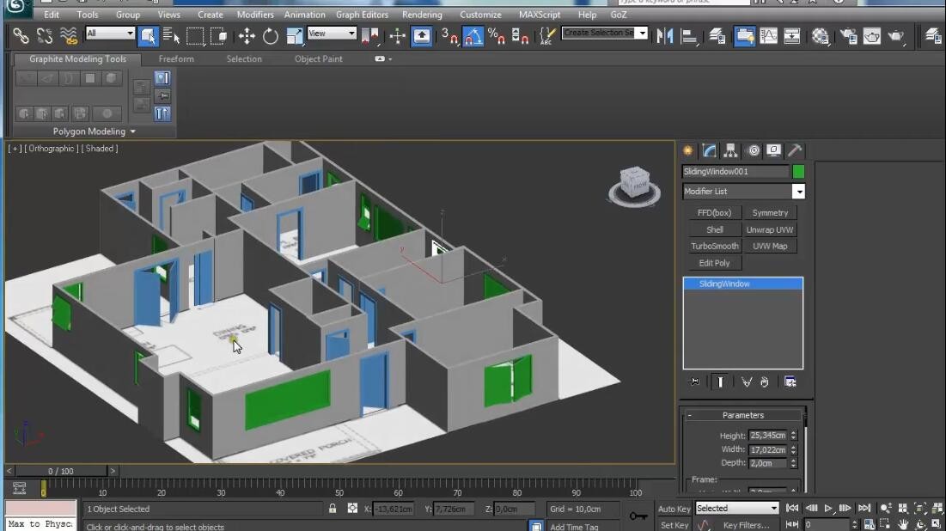
Task: Expand the Polygon Modeling panel arrow
Action: (132, 131)
